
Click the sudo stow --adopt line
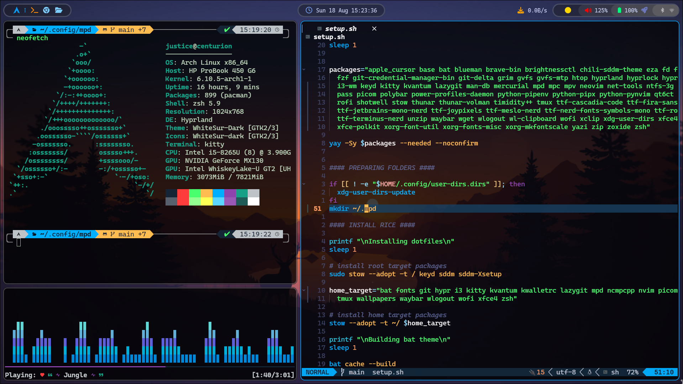(x=415, y=274)
